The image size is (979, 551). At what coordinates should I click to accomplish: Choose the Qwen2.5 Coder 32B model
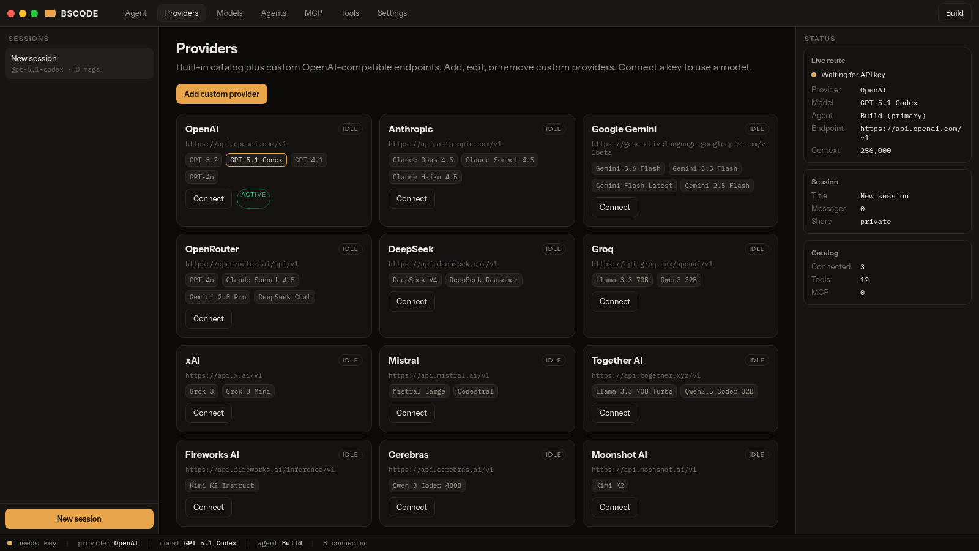(719, 391)
